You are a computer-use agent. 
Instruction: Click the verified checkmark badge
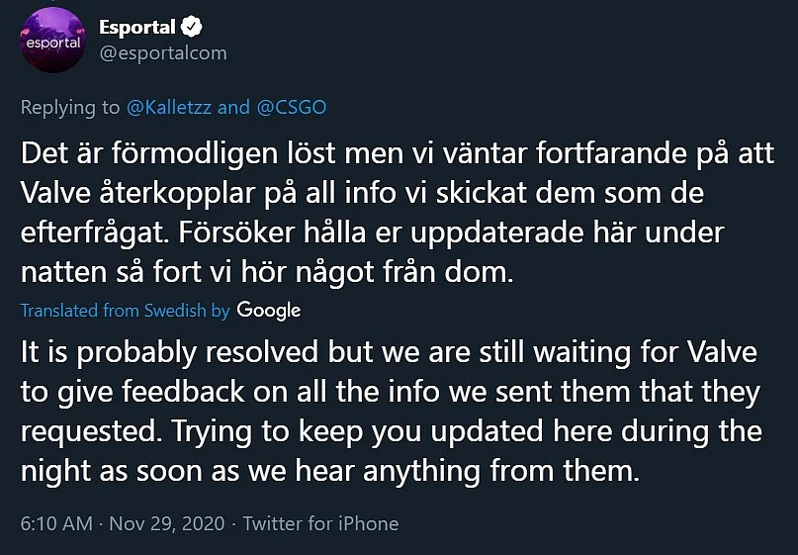(192, 27)
